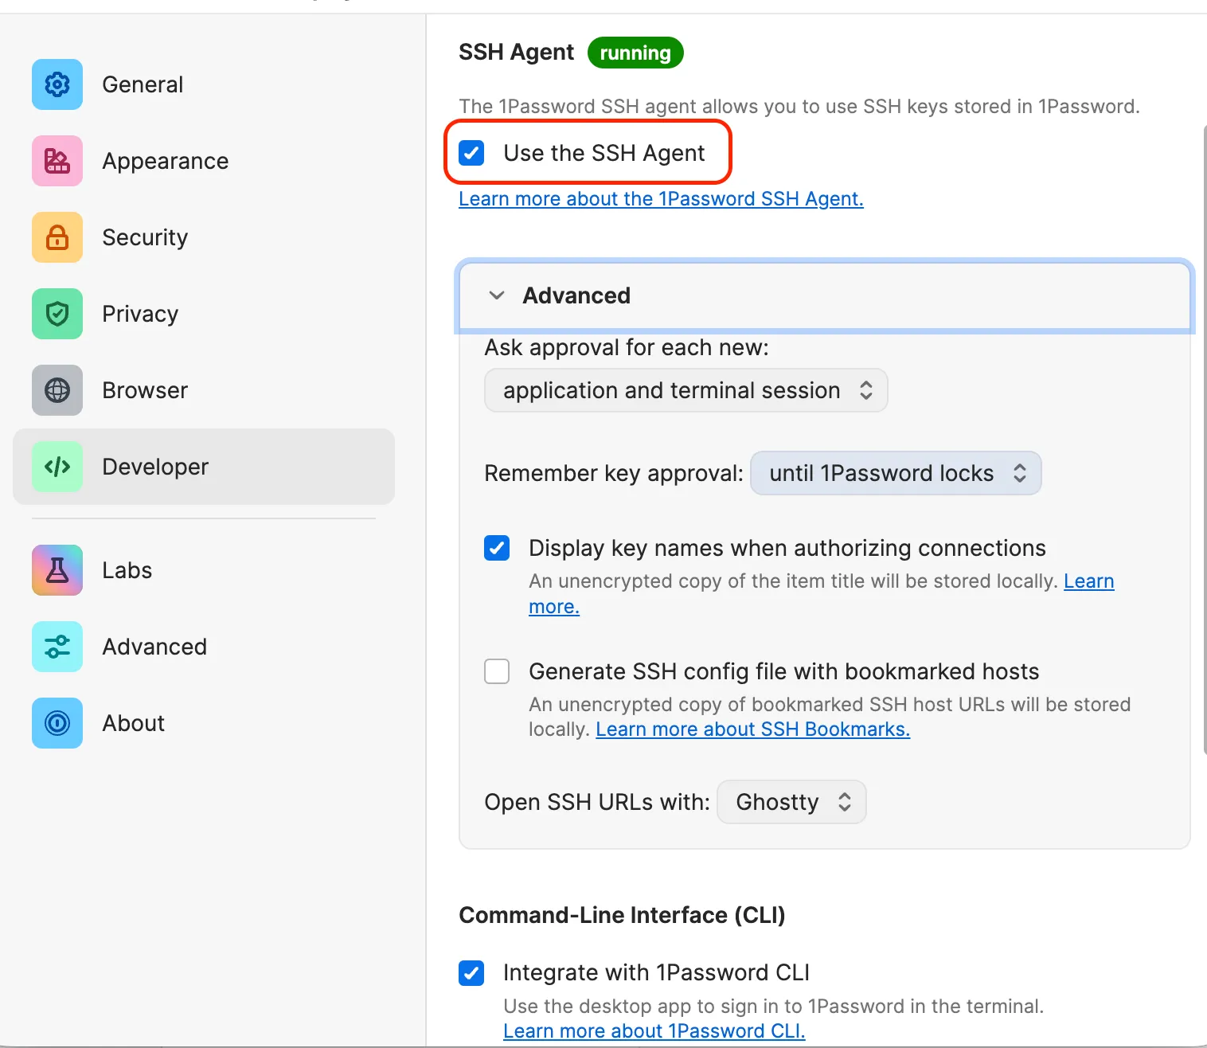Open Learn more about 1Password CLI link
Screen dimensions: 1207x1048
click(x=654, y=1030)
